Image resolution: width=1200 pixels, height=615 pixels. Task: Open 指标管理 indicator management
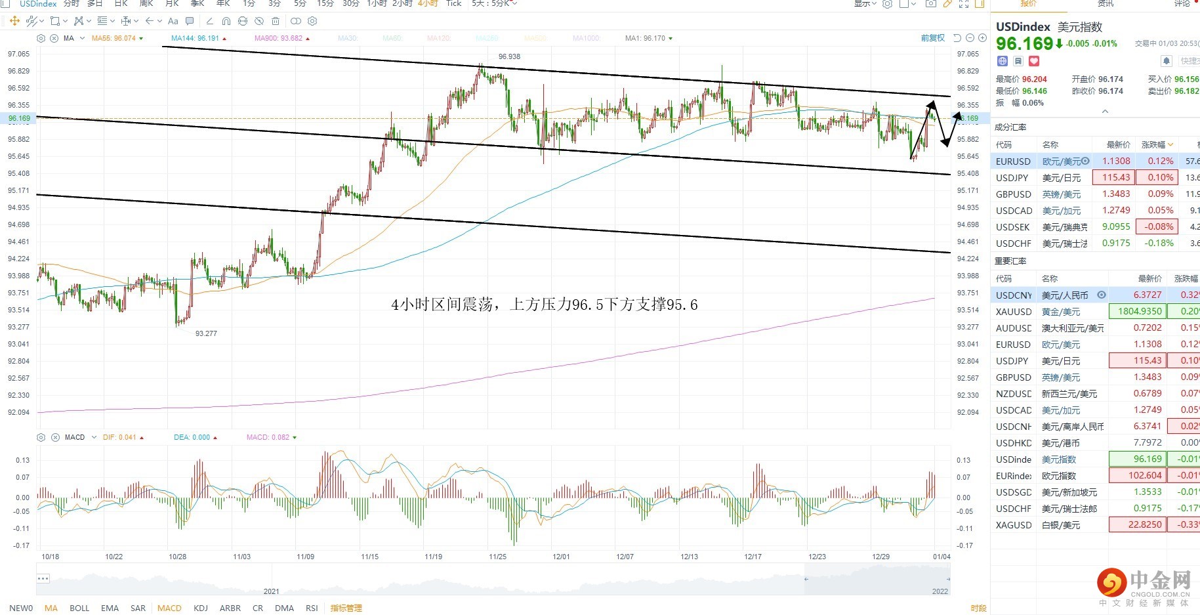[x=346, y=608]
